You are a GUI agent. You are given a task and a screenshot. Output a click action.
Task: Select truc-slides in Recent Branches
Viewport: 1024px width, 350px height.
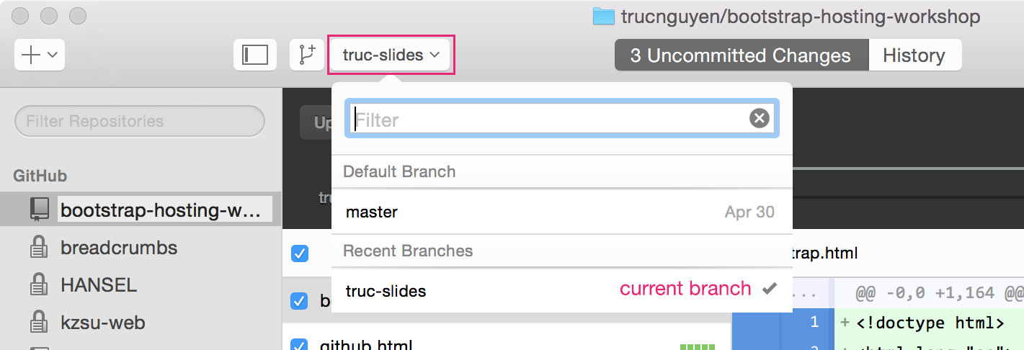click(561, 291)
